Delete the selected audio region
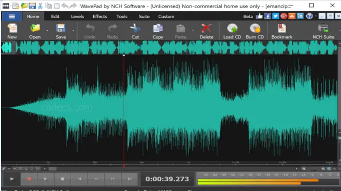 point(206,32)
